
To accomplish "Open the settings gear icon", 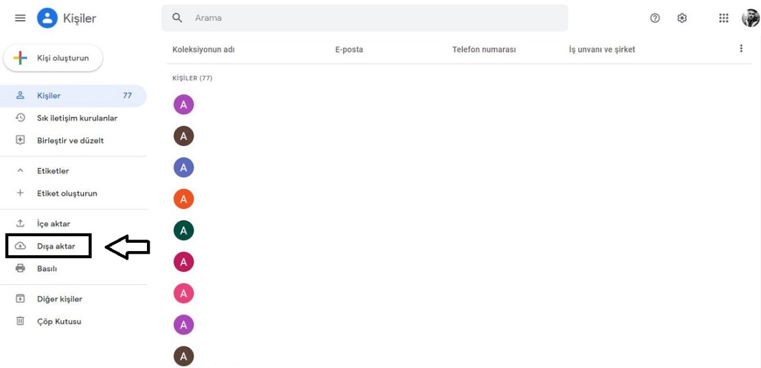I will (682, 18).
